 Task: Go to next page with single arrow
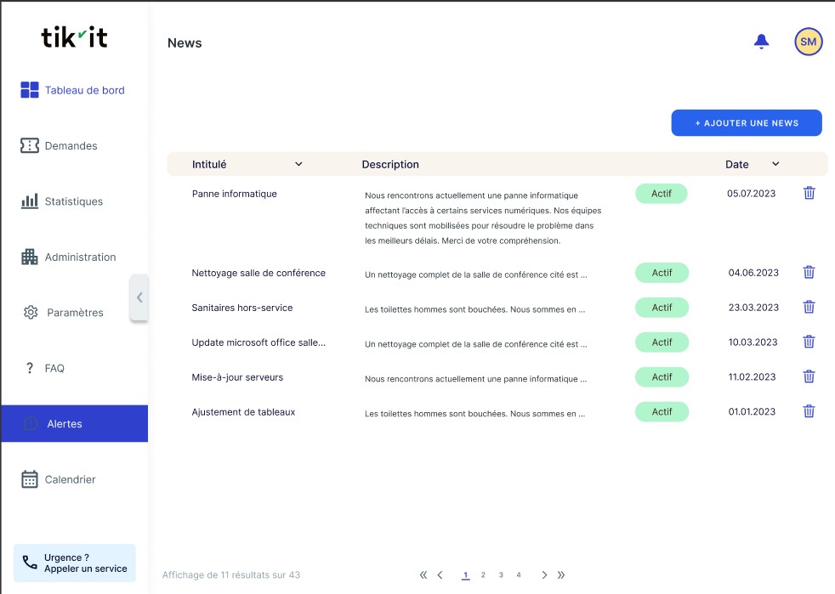point(544,575)
